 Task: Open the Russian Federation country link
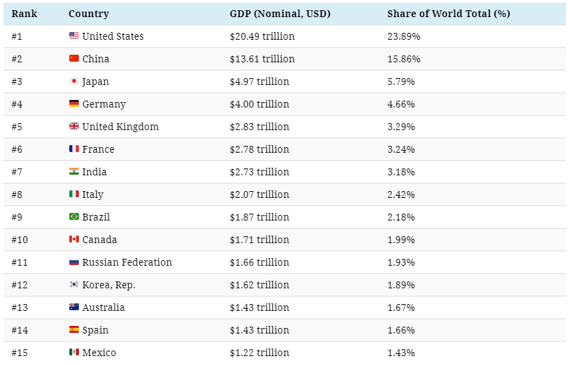[x=127, y=262]
